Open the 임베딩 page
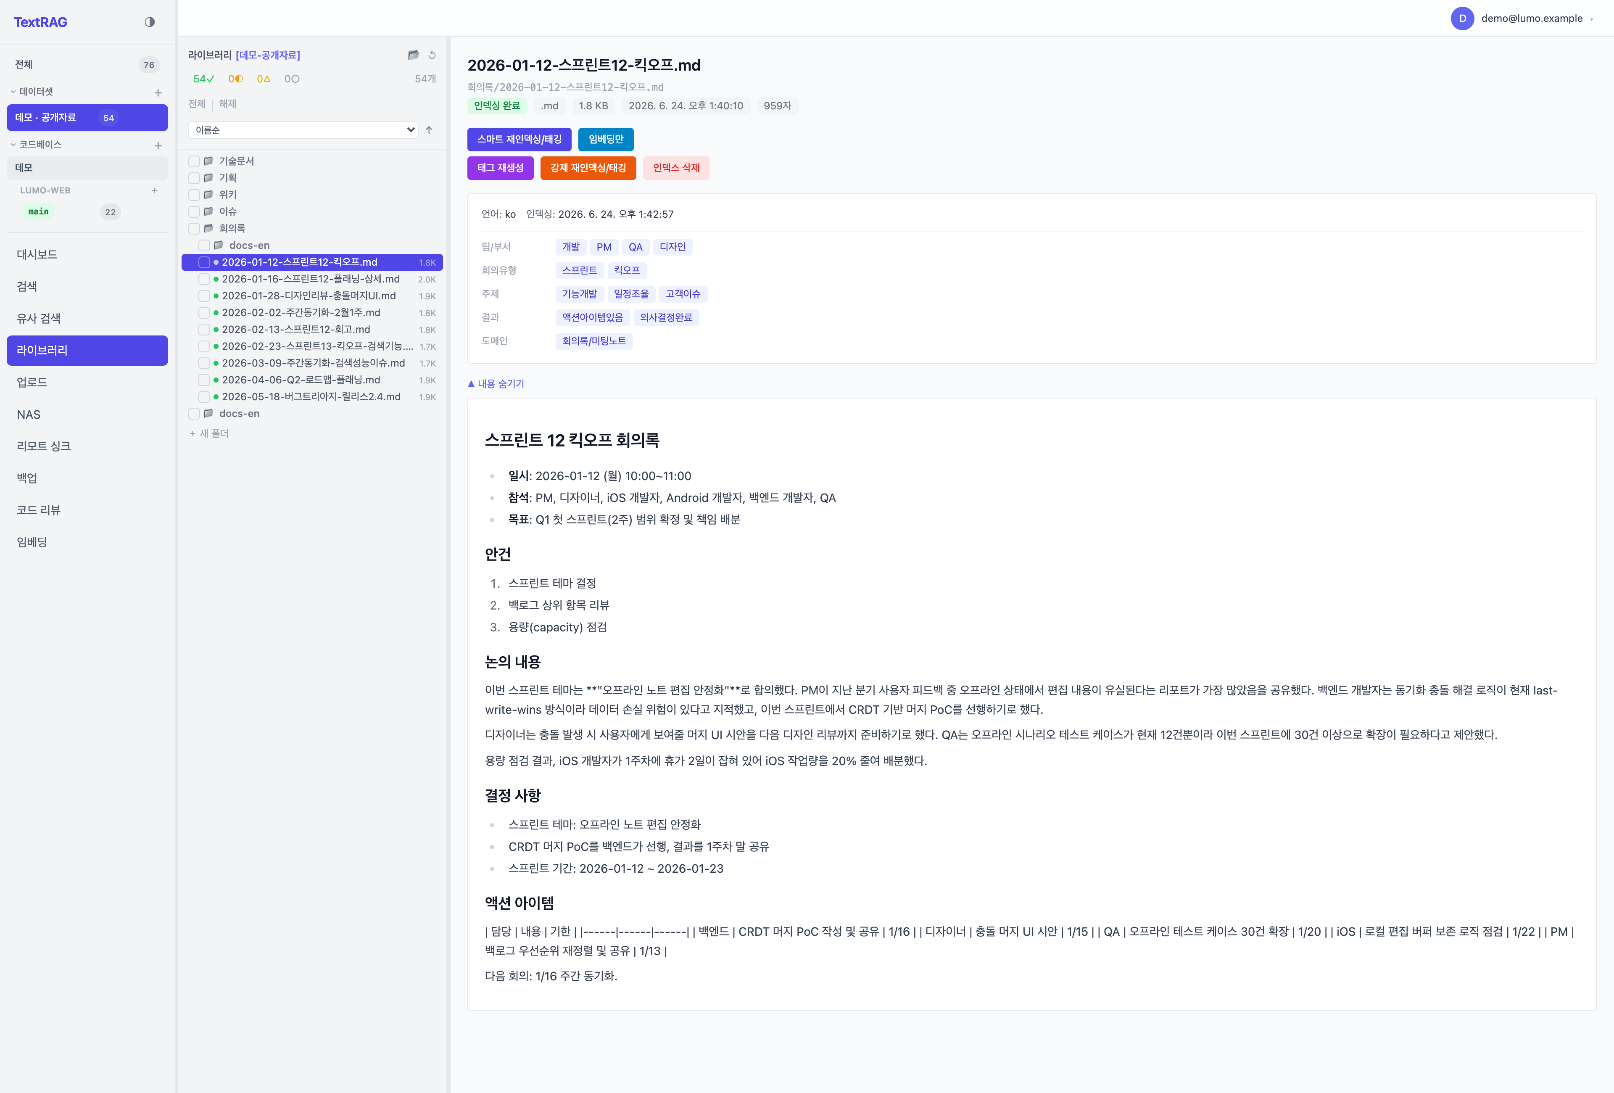The height and width of the screenshot is (1093, 1614). [87, 541]
